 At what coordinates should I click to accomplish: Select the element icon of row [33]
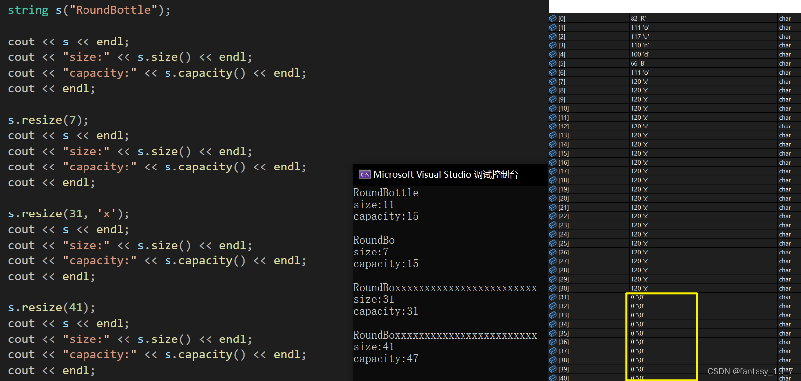[x=553, y=315]
